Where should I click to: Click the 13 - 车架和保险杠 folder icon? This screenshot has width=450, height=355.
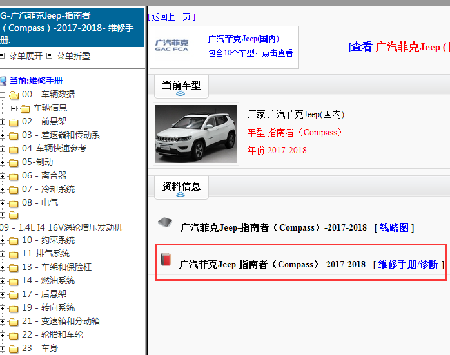tap(14, 267)
